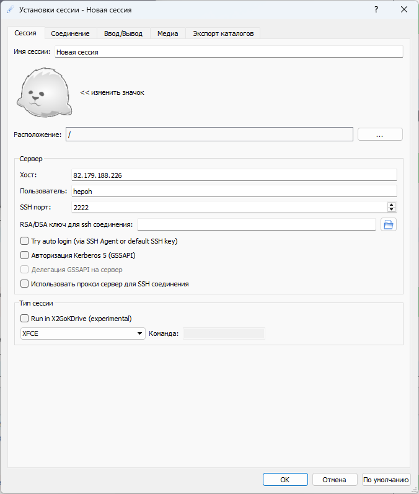Image resolution: width=419 pixels, height=494 pixels.
Task: Enable proxy server for SSH connection
Action: [25, 284]
